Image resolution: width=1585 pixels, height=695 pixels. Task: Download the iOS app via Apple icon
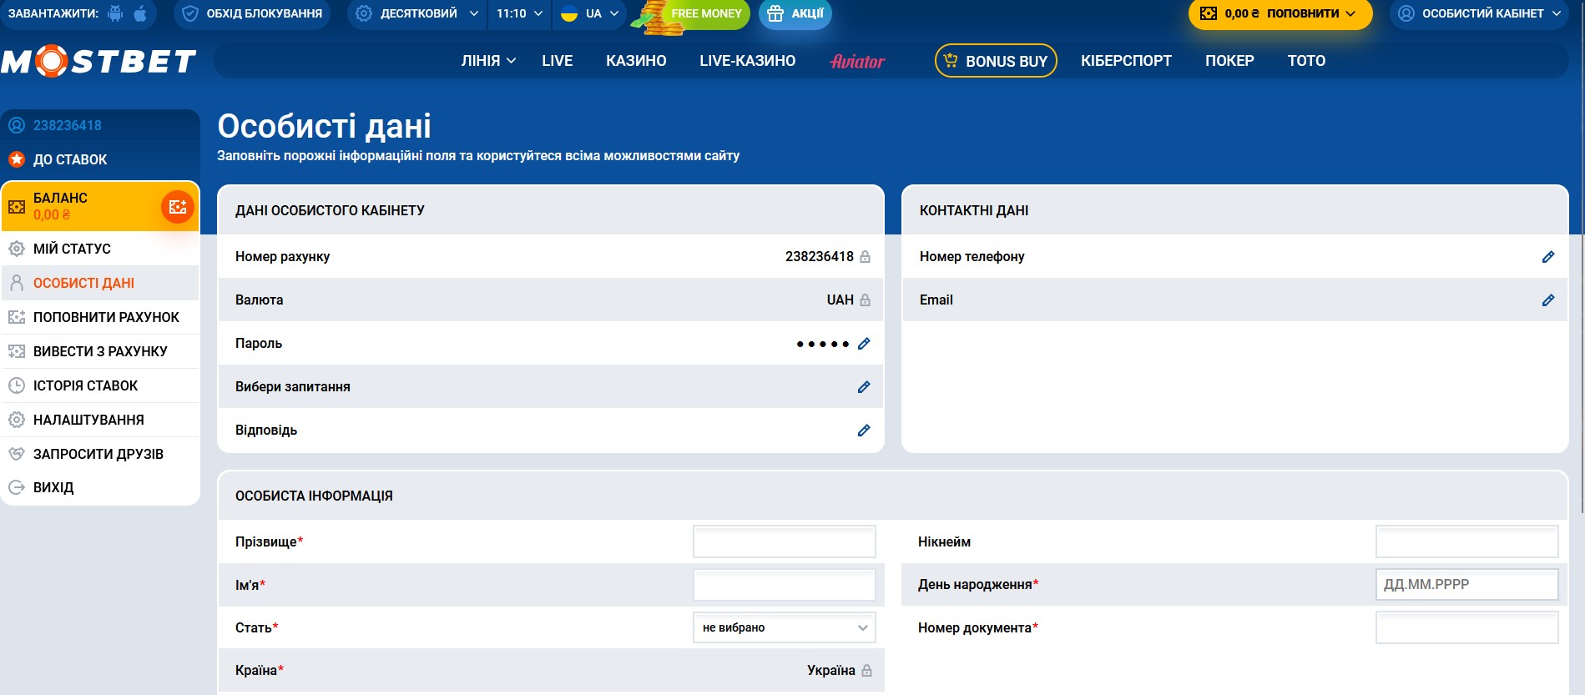pyautogui.click(x=140, y=13)
